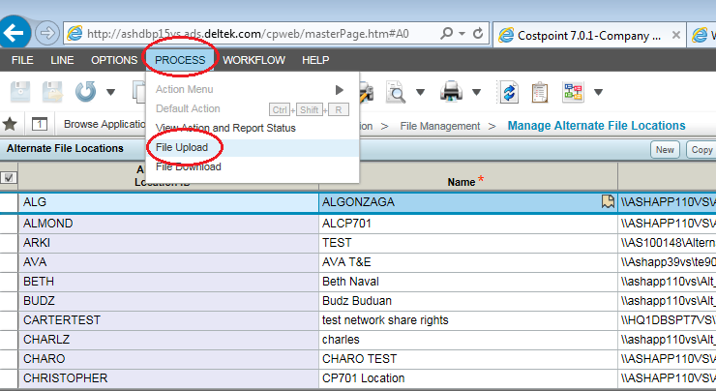
Task: Click the Refresh/Undo circular arrow icon
Action: [x=86, y=92]
